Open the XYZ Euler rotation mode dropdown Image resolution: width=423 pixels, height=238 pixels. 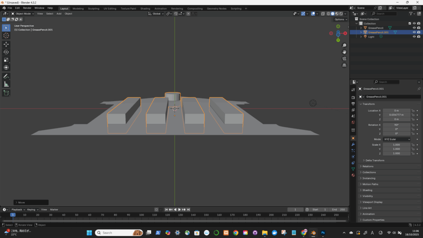pos(397,139)
